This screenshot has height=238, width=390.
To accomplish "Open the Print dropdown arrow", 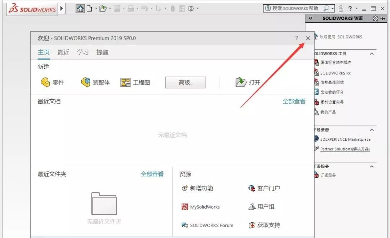I will pos(138,9).
